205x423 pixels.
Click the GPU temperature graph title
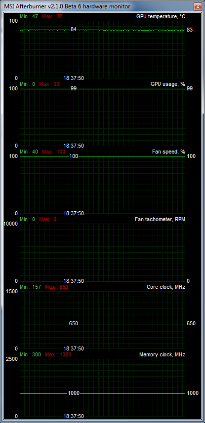point(161,16)
